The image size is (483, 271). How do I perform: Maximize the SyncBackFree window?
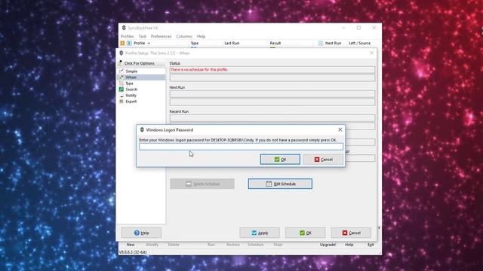(x=359, y=28)
